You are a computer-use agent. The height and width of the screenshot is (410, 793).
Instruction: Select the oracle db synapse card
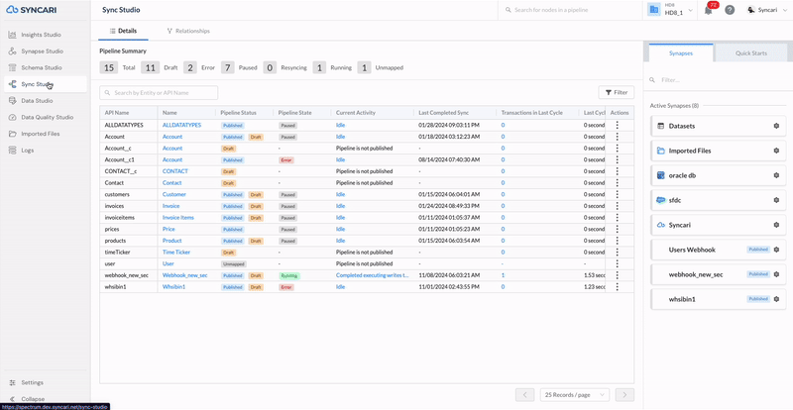coord(718,175)
